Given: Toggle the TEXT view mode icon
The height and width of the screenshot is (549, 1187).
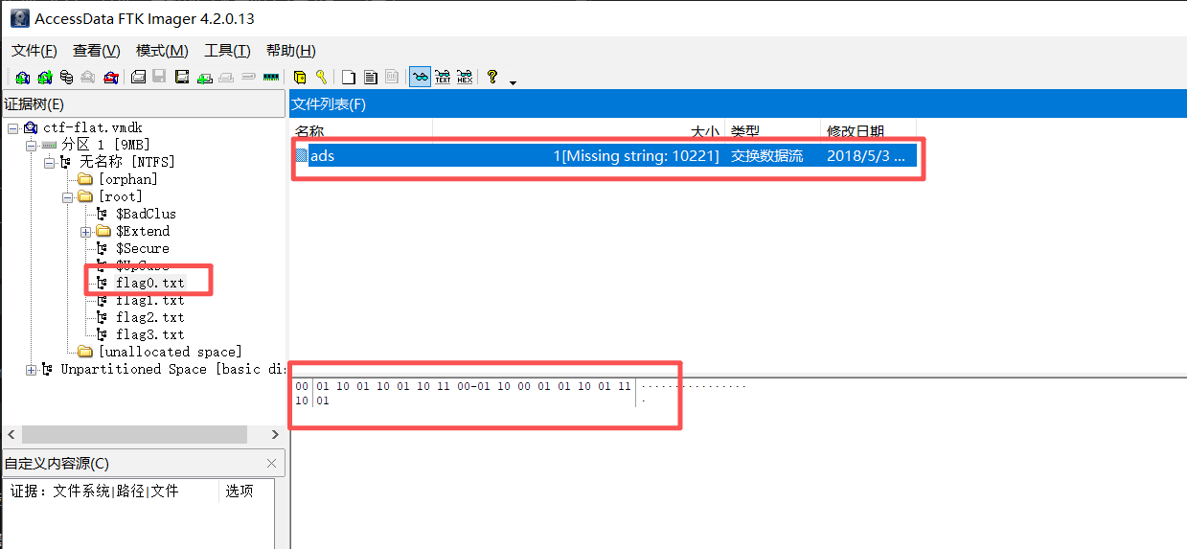Looking at the screenshot, I should (443, 78).
